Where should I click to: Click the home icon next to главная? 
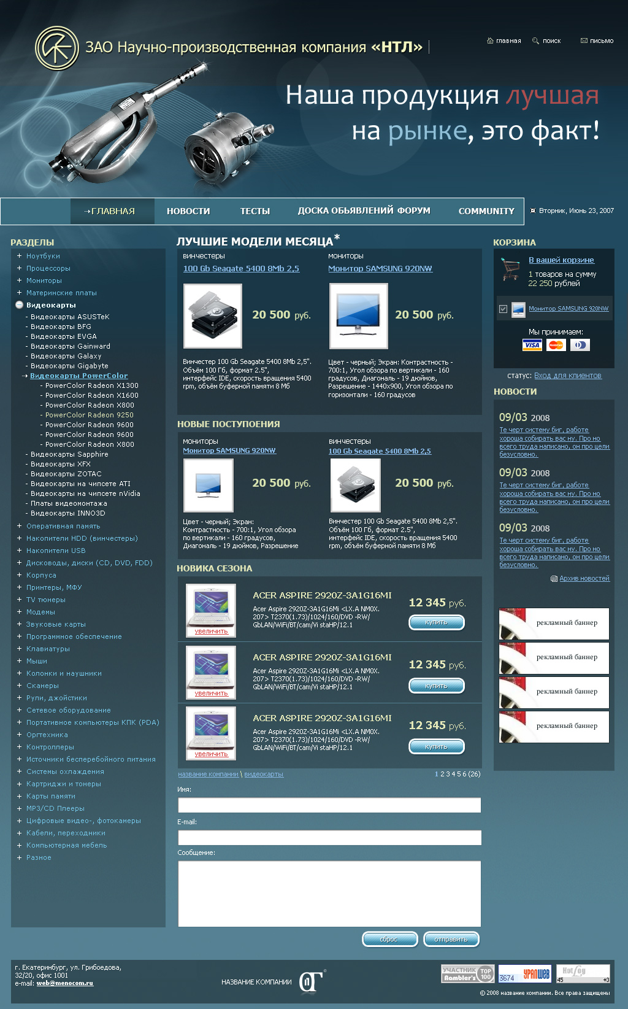coord(490,41)
